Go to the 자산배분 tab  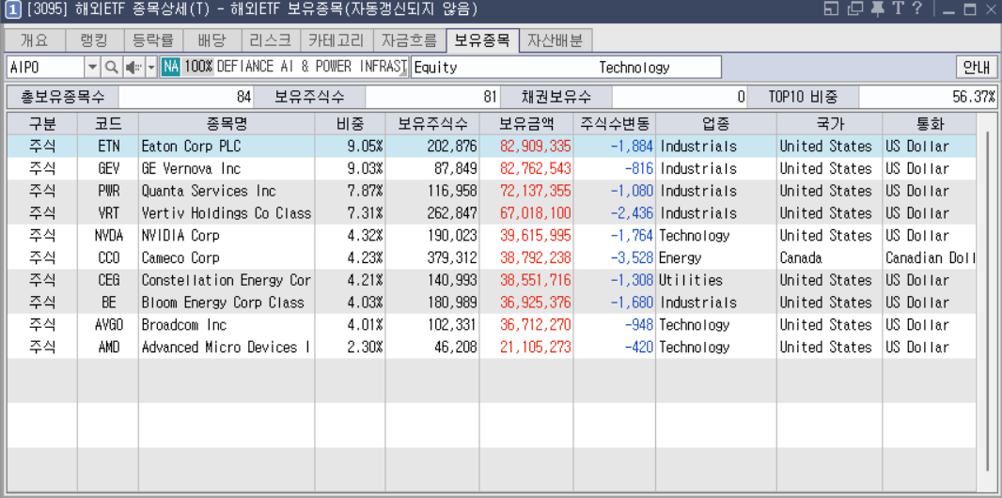pos(556,40)
